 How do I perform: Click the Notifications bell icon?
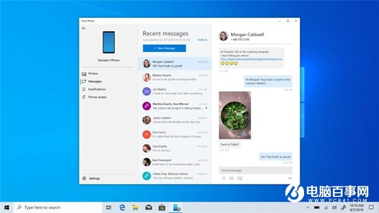click(84, 89)
